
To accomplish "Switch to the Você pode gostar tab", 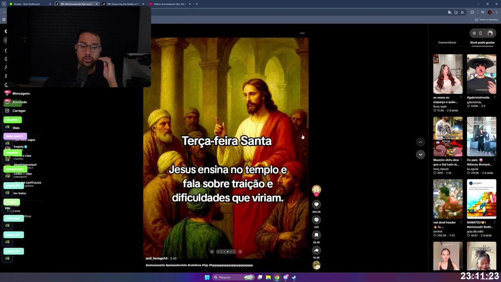I will (482, 42).
